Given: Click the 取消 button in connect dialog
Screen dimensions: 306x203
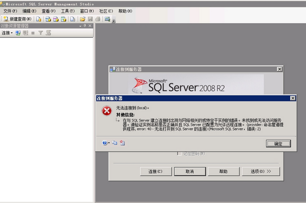Looking at the screenshot, I should point(190,172).
